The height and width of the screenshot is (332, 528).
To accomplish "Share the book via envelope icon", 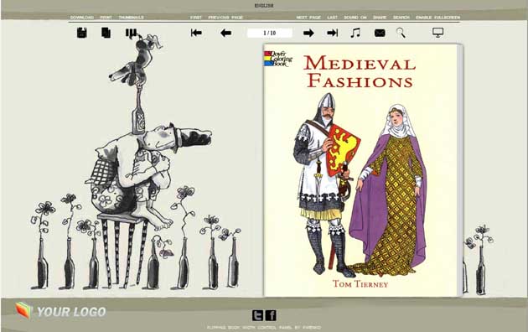I will (380, 33).
